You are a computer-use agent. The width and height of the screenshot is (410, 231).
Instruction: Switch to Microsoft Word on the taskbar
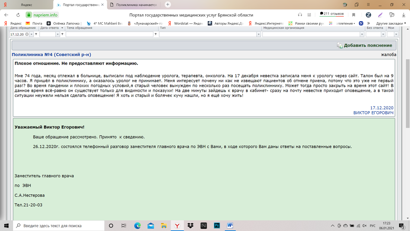230,226
